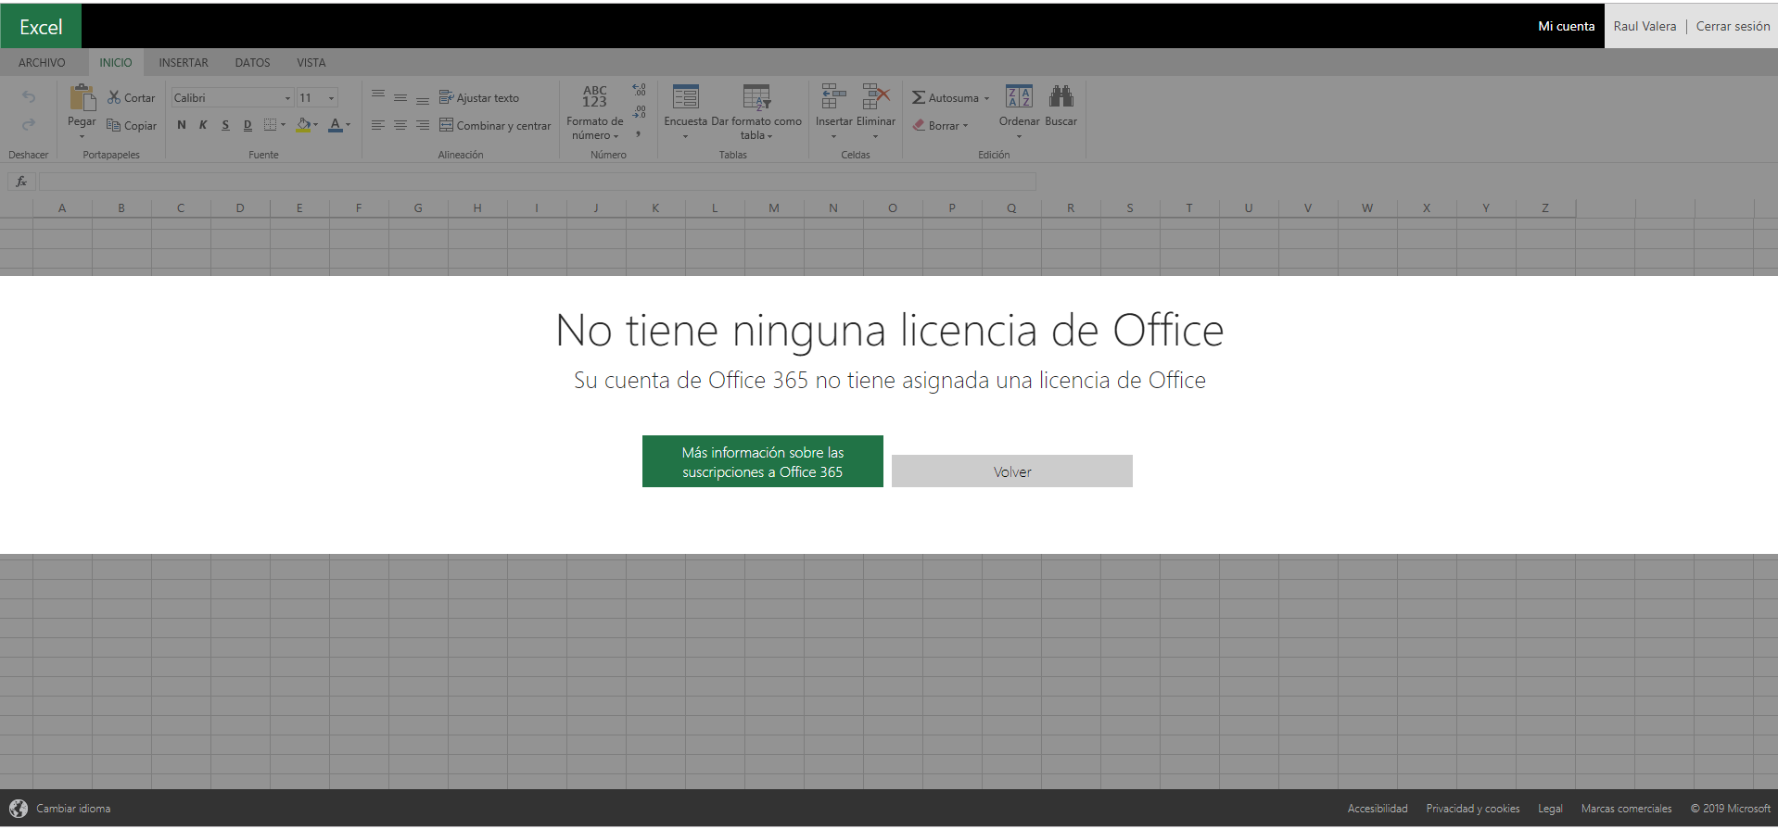
Task: Open Ordenar sort menu
Action: pos(1019,112)
